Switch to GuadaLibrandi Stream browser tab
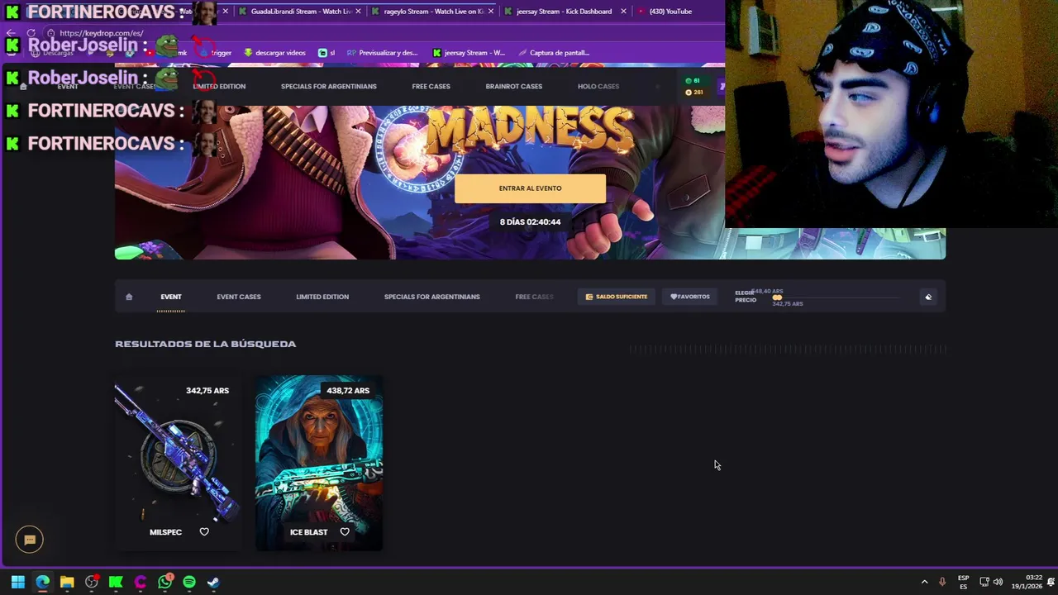This screenshot has height=595, width=1058. [x=300, y=12]
